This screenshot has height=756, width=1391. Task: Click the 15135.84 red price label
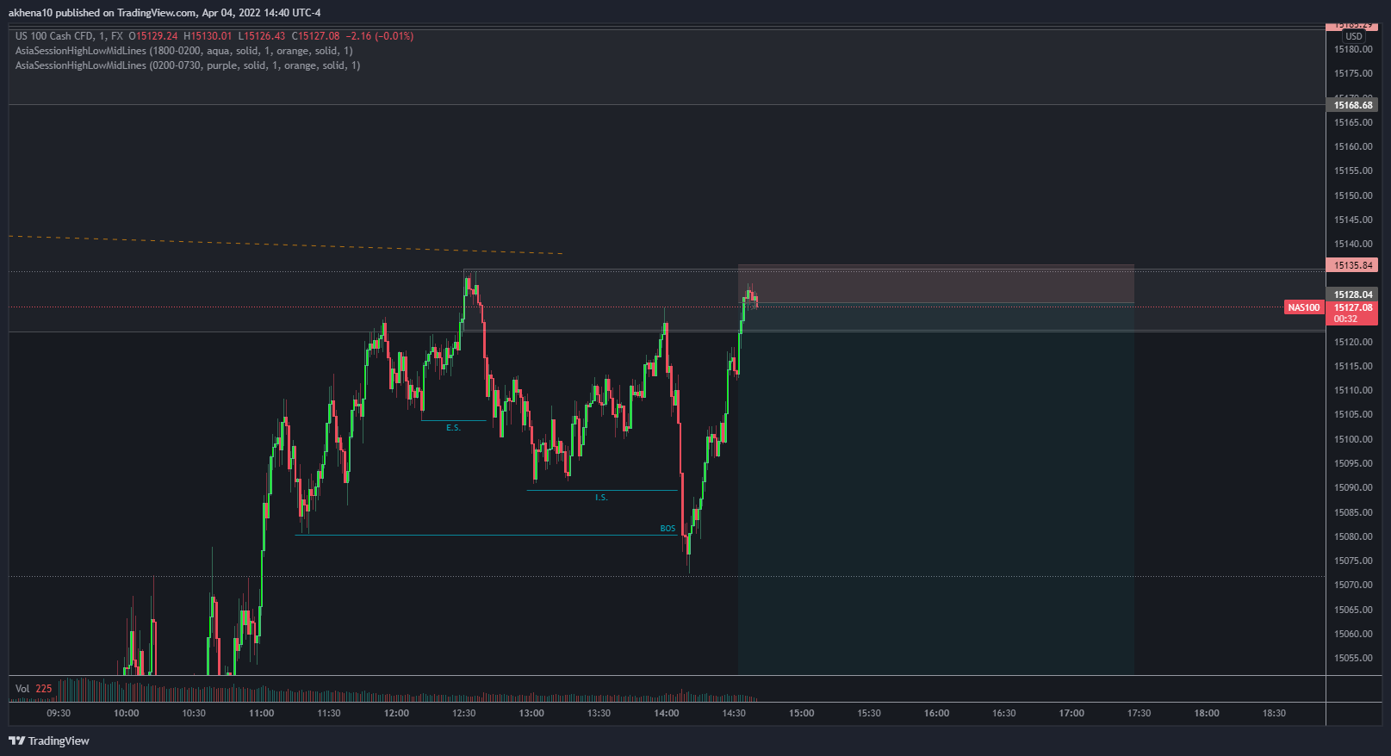pyautogui.click(x=1353, y=265)
